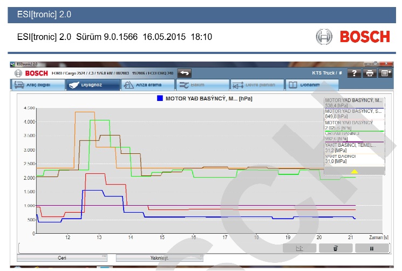
Task: Print the current screen via printer icon
Action: 370,73
